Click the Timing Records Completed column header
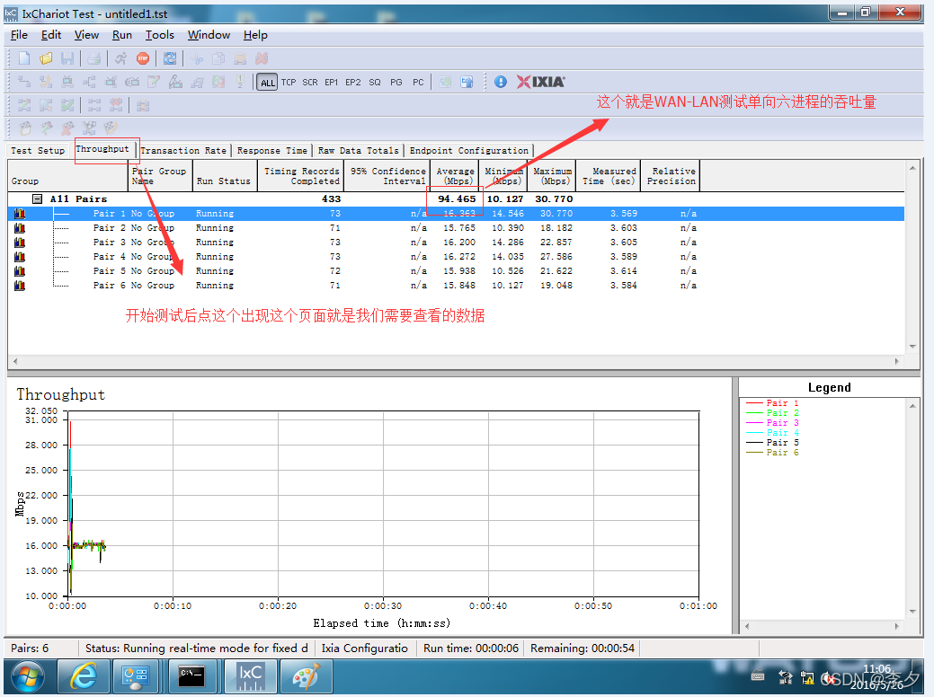The image size is (934, 697). (301, 176)
